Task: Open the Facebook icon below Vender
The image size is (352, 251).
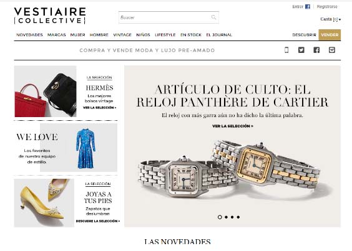Action: pyautogui.click(x=316, y=50)
